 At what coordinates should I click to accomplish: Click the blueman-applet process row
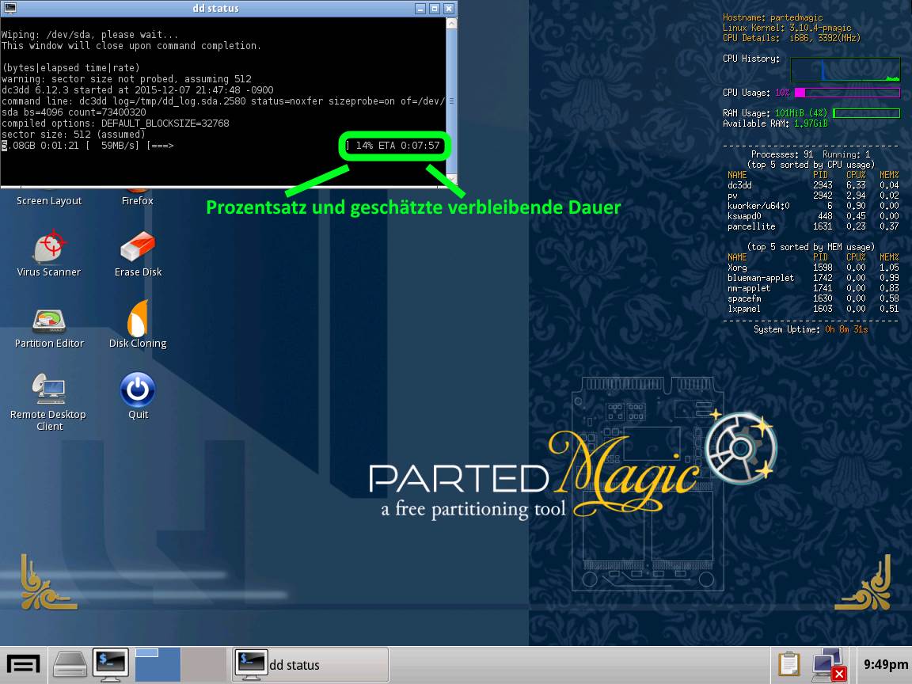coord(812,278)
